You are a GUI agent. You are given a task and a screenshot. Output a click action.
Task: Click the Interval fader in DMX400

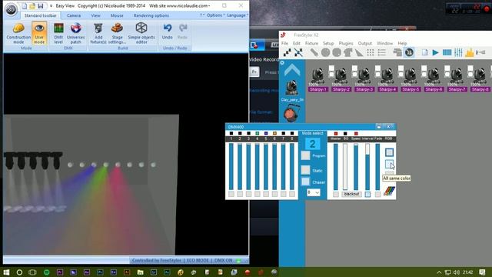[367, 166]
